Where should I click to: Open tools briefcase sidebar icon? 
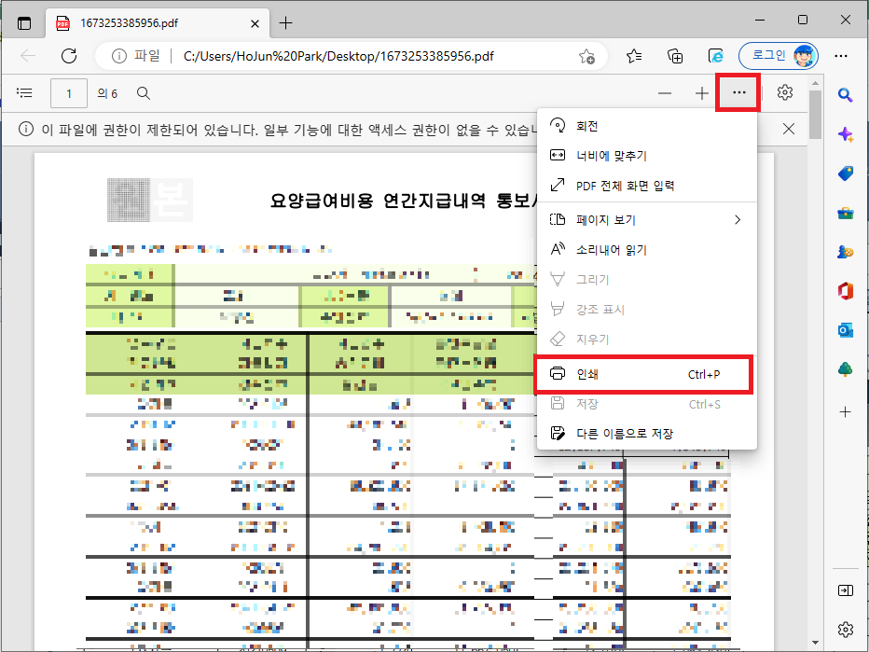point(845,213)
